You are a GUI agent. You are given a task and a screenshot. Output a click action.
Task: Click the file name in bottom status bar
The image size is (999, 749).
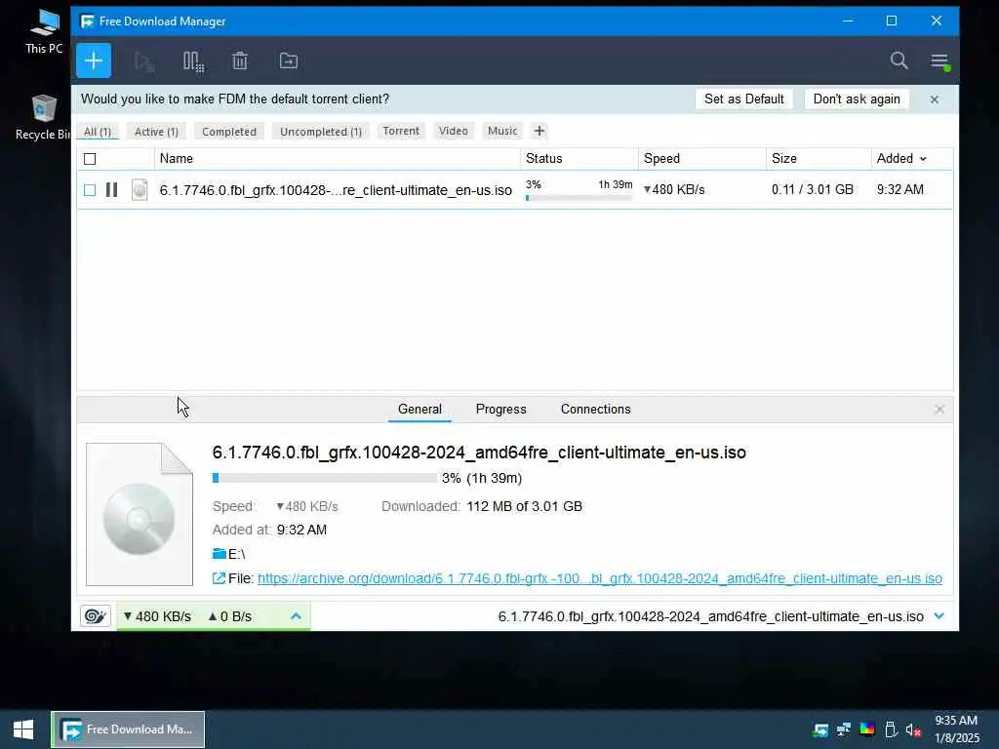pyautogui.click(x=710, y=616)
